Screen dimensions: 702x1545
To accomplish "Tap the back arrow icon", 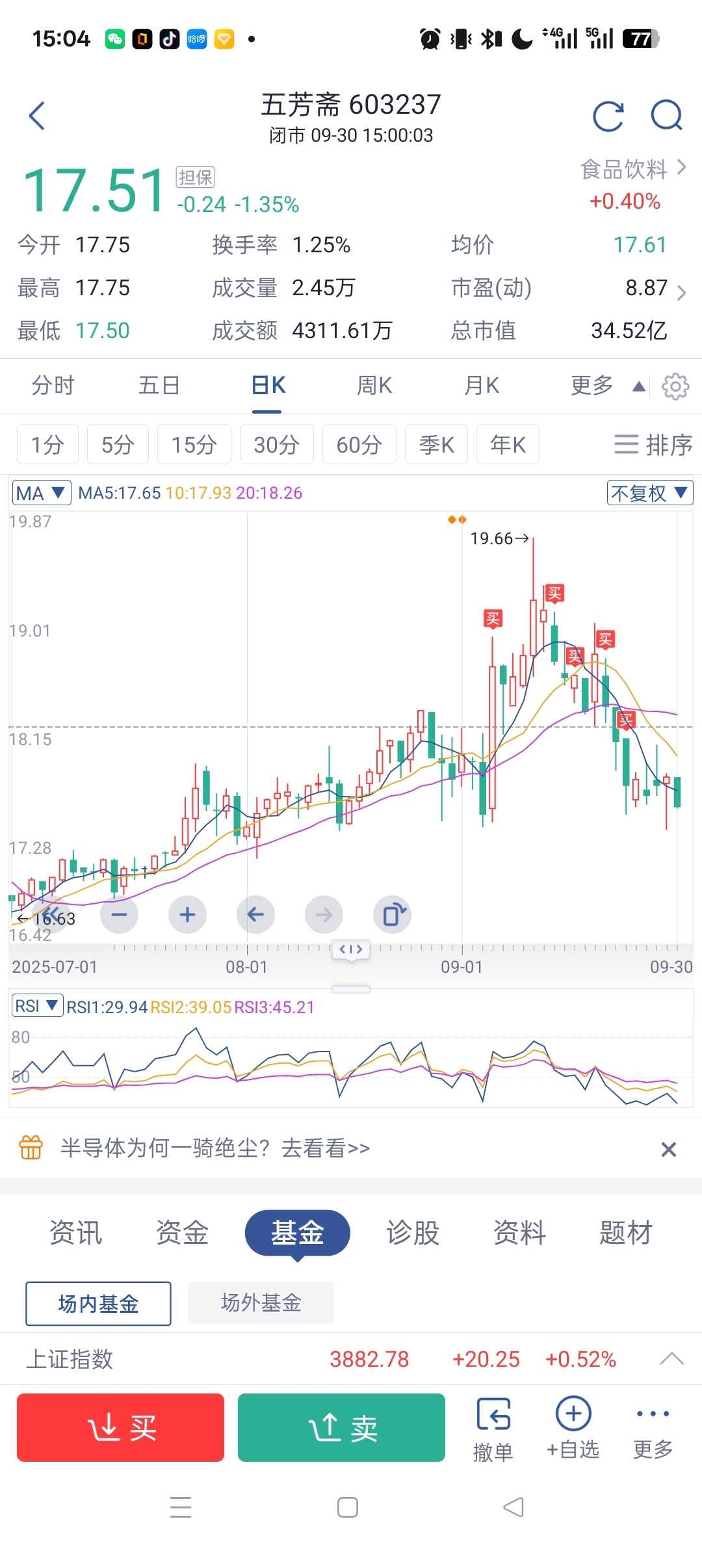I will [x=38, y=116].
